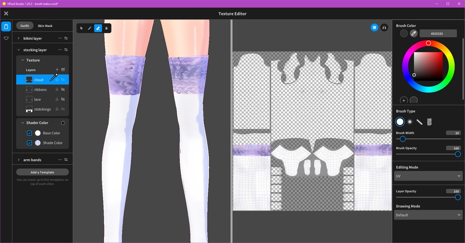Expand the arm bands section
The width and height of the screenshot is (465, 243).
click(x=19, y=160)
